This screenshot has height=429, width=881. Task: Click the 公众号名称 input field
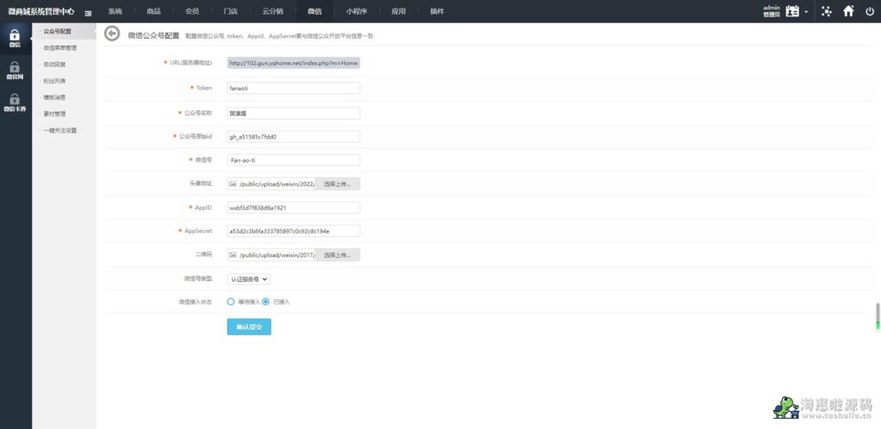(x=293, y=113)
